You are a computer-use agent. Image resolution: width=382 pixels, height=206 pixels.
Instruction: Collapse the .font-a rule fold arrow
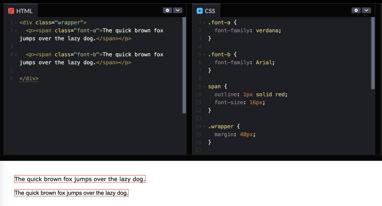point(204,23)
